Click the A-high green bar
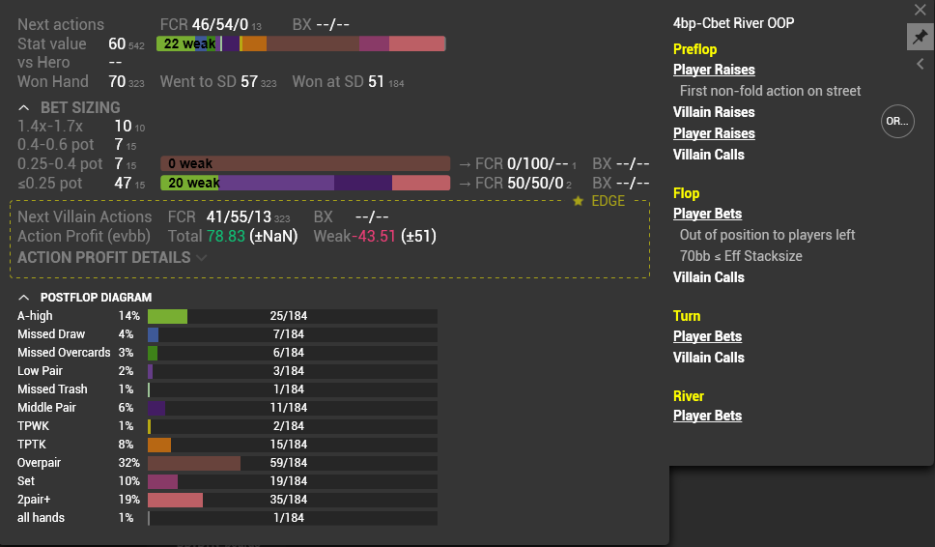This screenshot has height=547, width=935. point(167,316)
